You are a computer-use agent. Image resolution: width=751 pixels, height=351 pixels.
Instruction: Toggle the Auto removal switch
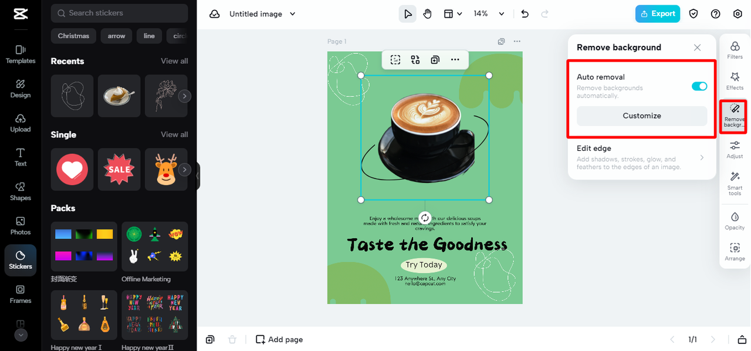pyautogui.click(x=699, y=86)
